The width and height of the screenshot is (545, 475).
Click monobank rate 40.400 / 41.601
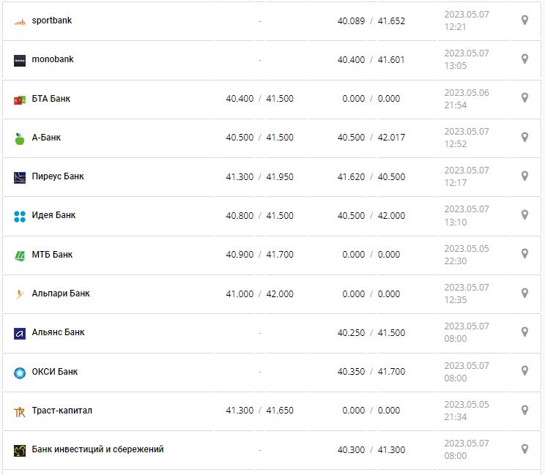coord(371,59)
